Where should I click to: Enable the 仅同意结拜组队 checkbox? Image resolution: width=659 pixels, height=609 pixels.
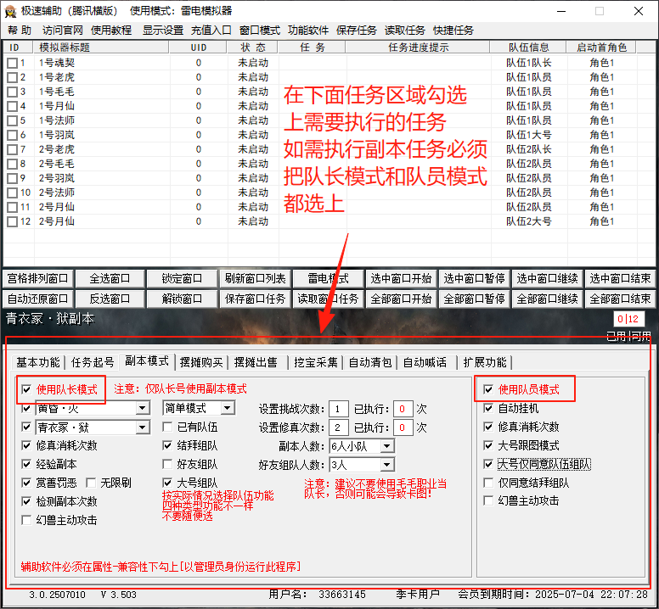point(488,483)
